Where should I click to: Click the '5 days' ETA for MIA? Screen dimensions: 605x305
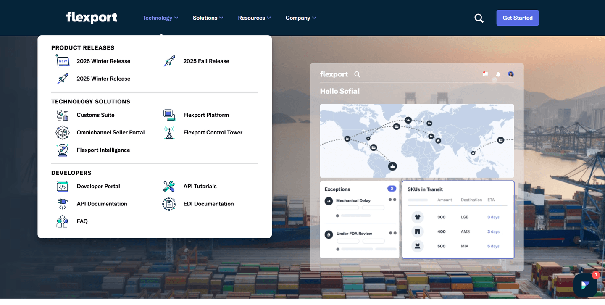(x=493, y=246)
